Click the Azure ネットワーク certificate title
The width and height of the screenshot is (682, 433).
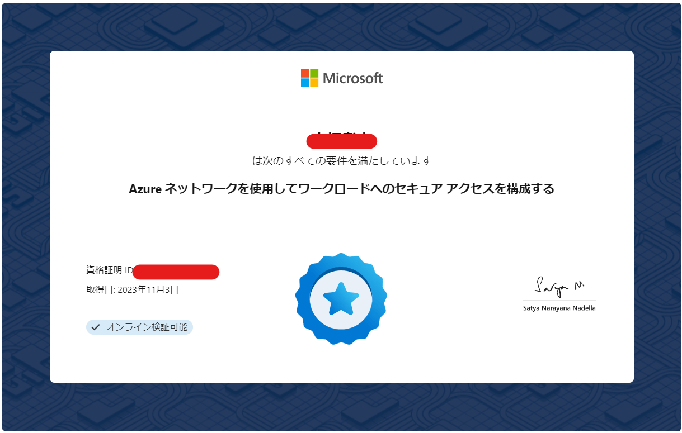(x=341, y=189)
